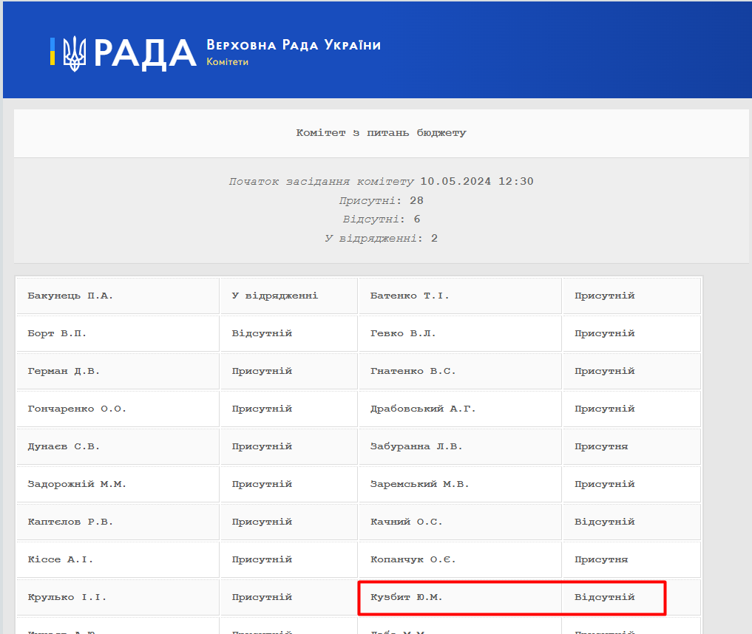Select the Відсутні: 6 line
Image resolution: width=752 pixels, height=634 pixels.
382,219
